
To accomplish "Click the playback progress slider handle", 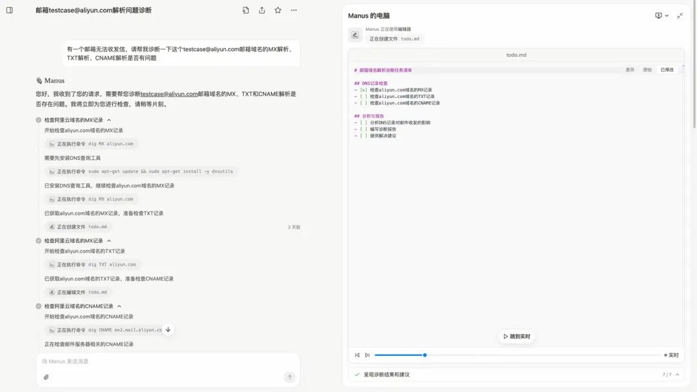I will [425, 355].
